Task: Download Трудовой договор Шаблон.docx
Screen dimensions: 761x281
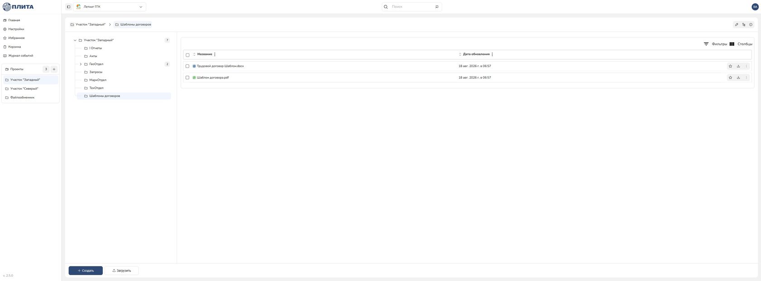Action: pos(738,66)
